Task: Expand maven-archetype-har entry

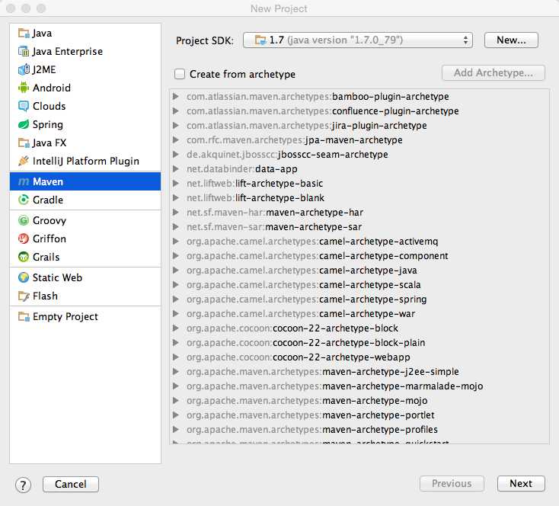Action: pyautogui.click(x=175, y=213)
